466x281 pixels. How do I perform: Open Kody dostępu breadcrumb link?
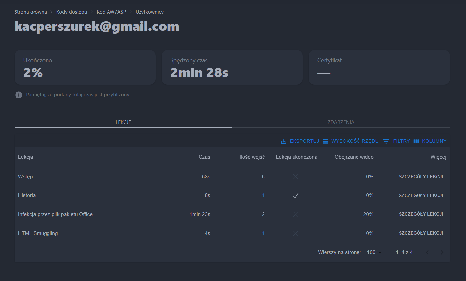click(72, 12)
